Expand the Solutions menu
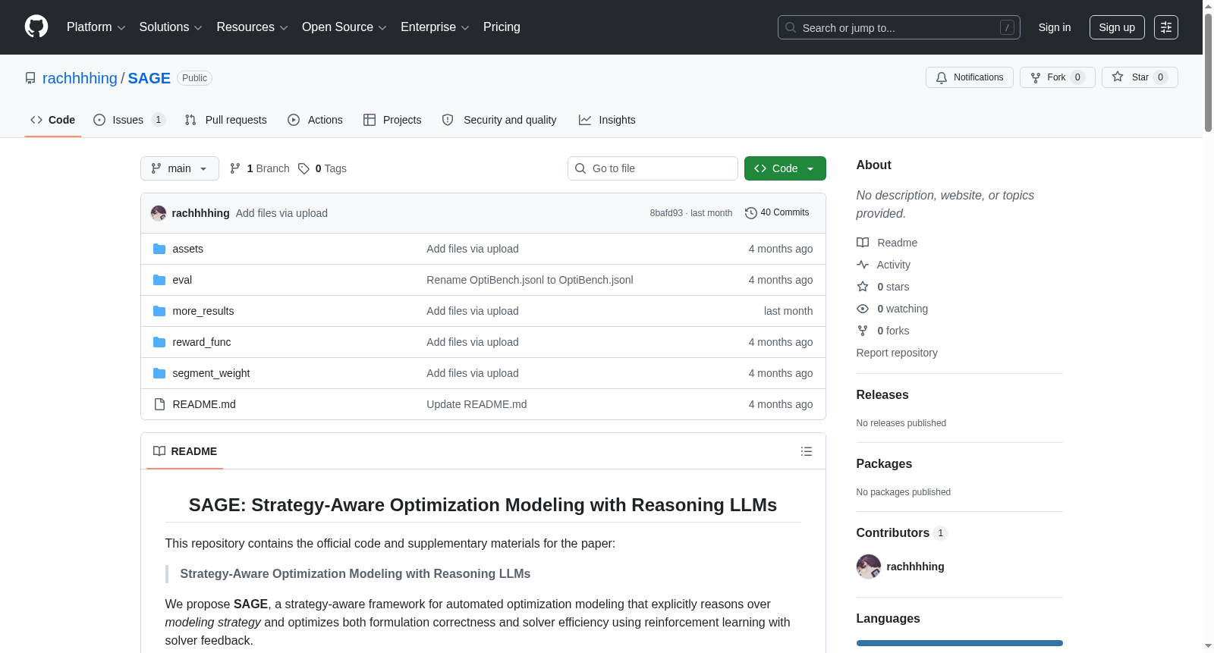Screen dimensions: 1214x653 (171, 27)
